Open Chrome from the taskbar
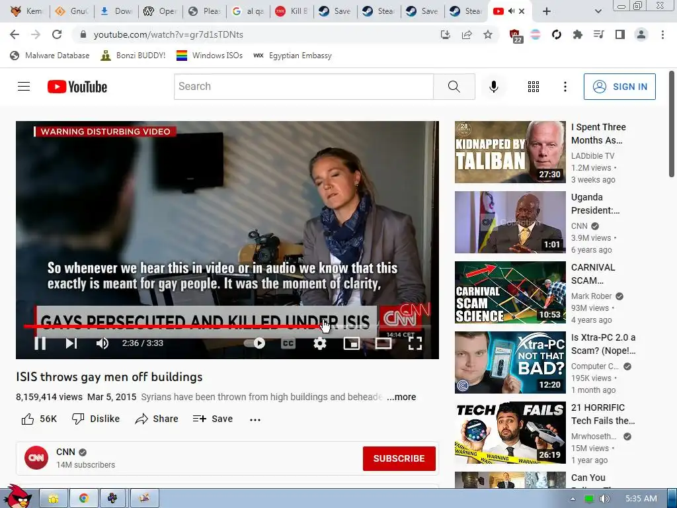Image resolution: width=677 pixels, height=508 pixels. click(84, 499)
